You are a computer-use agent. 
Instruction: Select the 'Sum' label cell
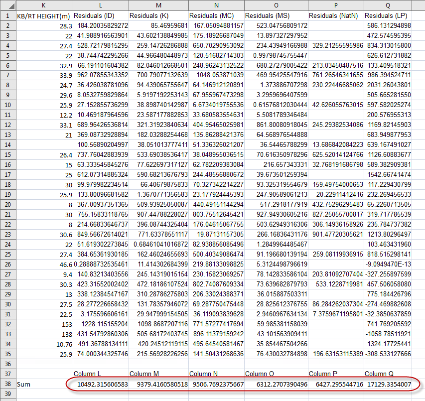(x=44, y=384)
